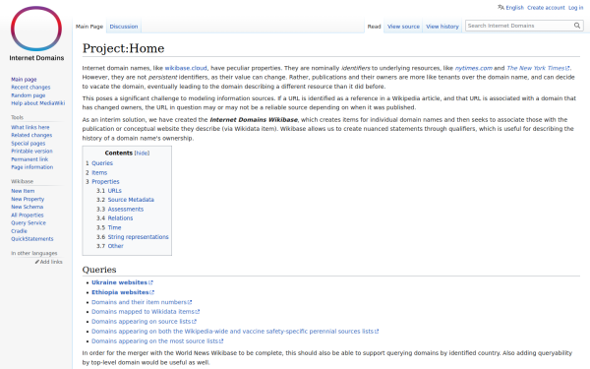Select the Main Page tab
This screenshot has height=369, width=590.
tap(89, 27)
